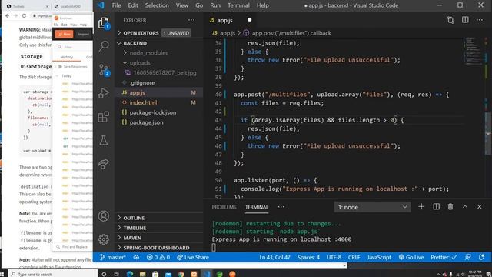The height and width of the screenshot is (277, 492).
Task: Open Source Control view with 2 changes
Action: click(104, 70)
